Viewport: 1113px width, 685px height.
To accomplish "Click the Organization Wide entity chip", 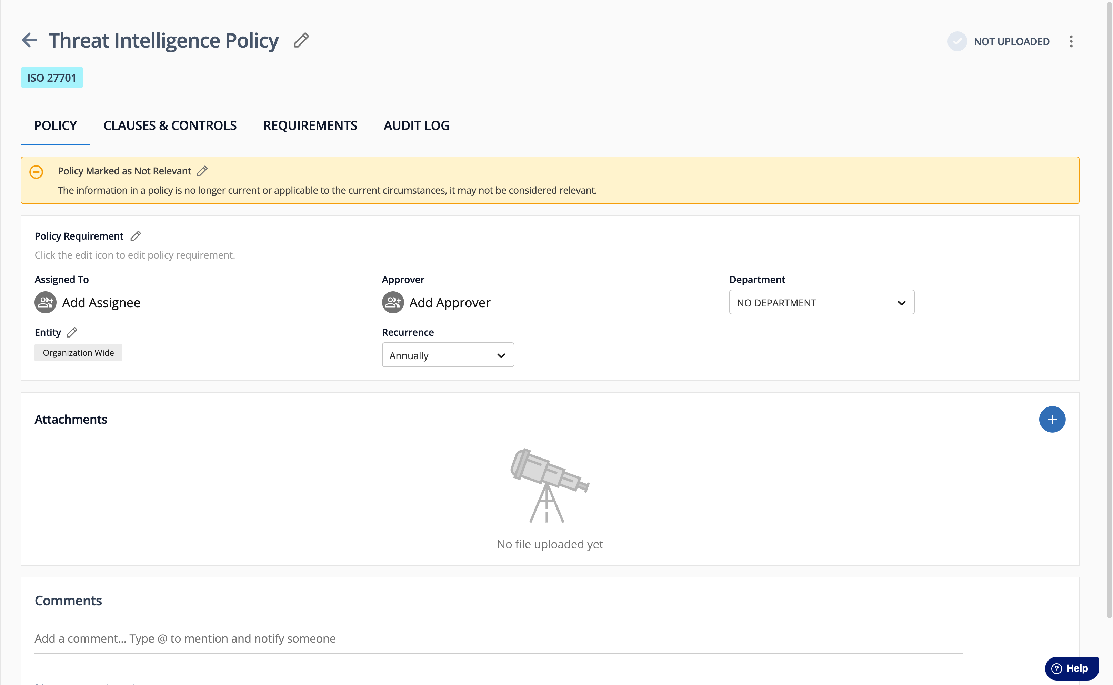I will (x=78, y=352).
